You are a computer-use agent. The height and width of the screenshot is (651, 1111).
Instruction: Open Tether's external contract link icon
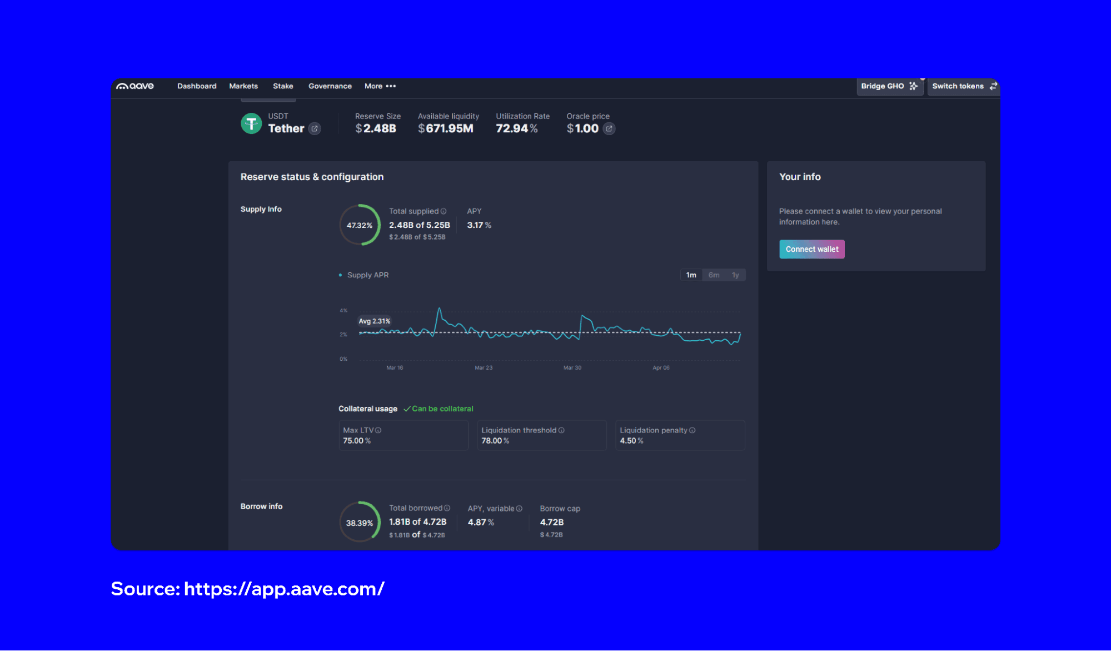315,128
